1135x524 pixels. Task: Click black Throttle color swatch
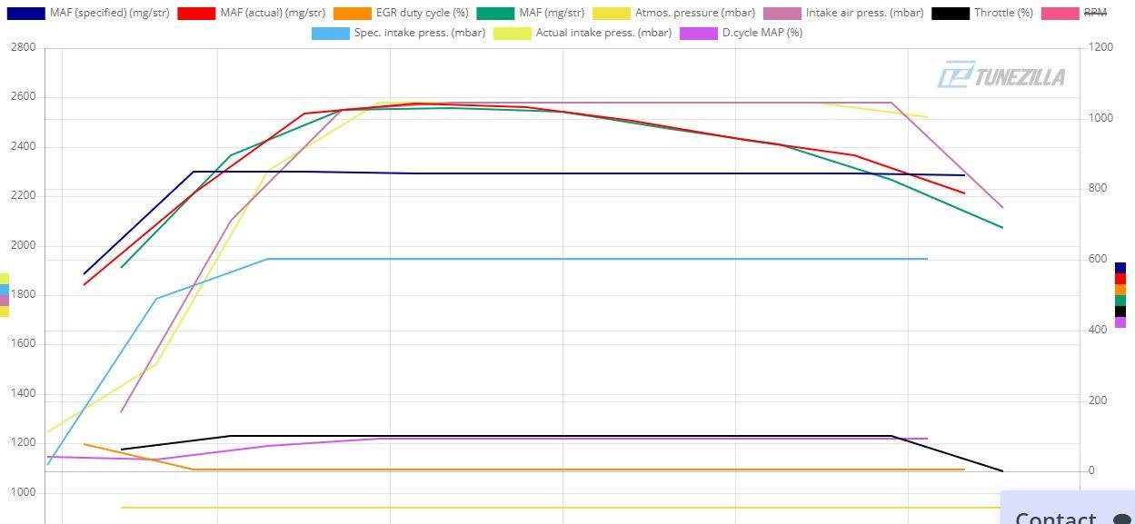click(x=950, y=14)
